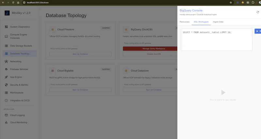Open System Diagnostics from the sidebar
This screenshot has width=261, height=139.
(x=20, y=27)
